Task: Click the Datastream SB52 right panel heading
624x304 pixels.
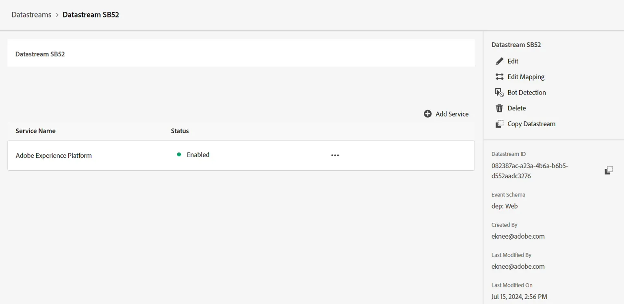Action: pos(516,45)
